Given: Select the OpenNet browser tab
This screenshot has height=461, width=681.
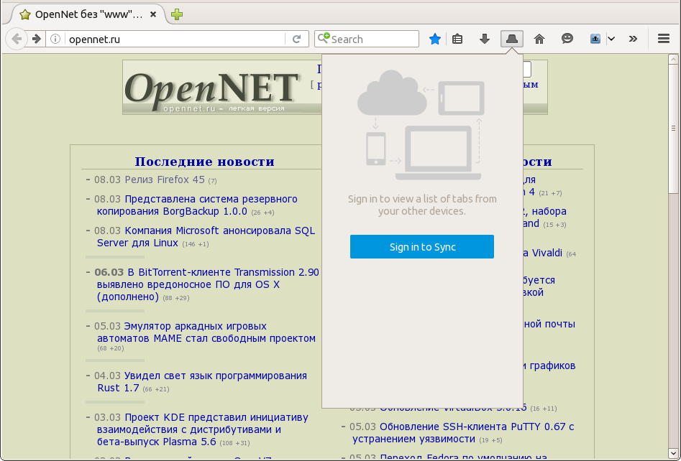Looking at the screenshot, I should click(85, 14).
